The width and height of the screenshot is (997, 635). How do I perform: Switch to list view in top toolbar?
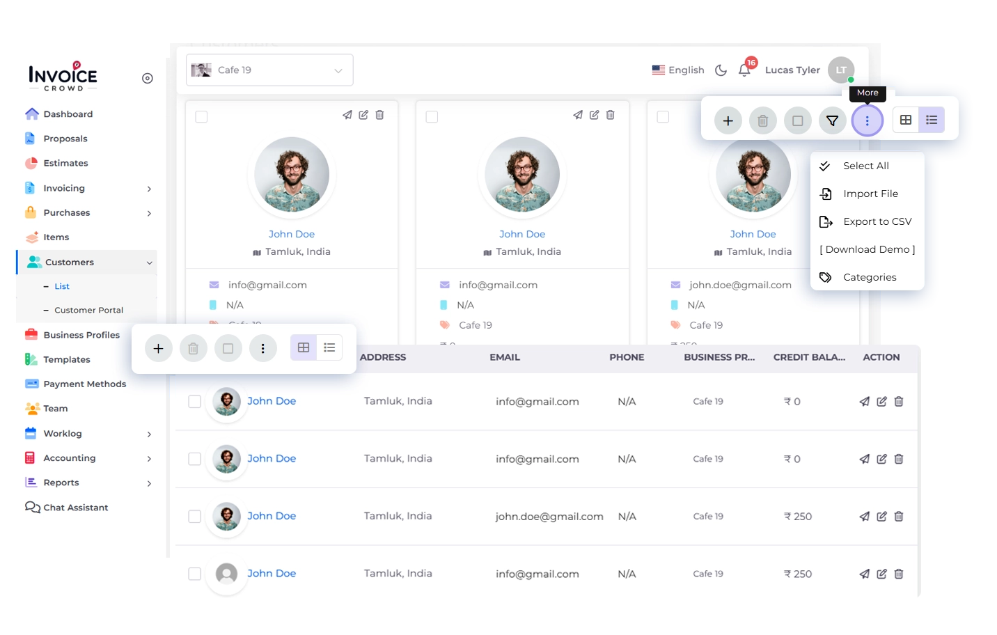point(932,120)
